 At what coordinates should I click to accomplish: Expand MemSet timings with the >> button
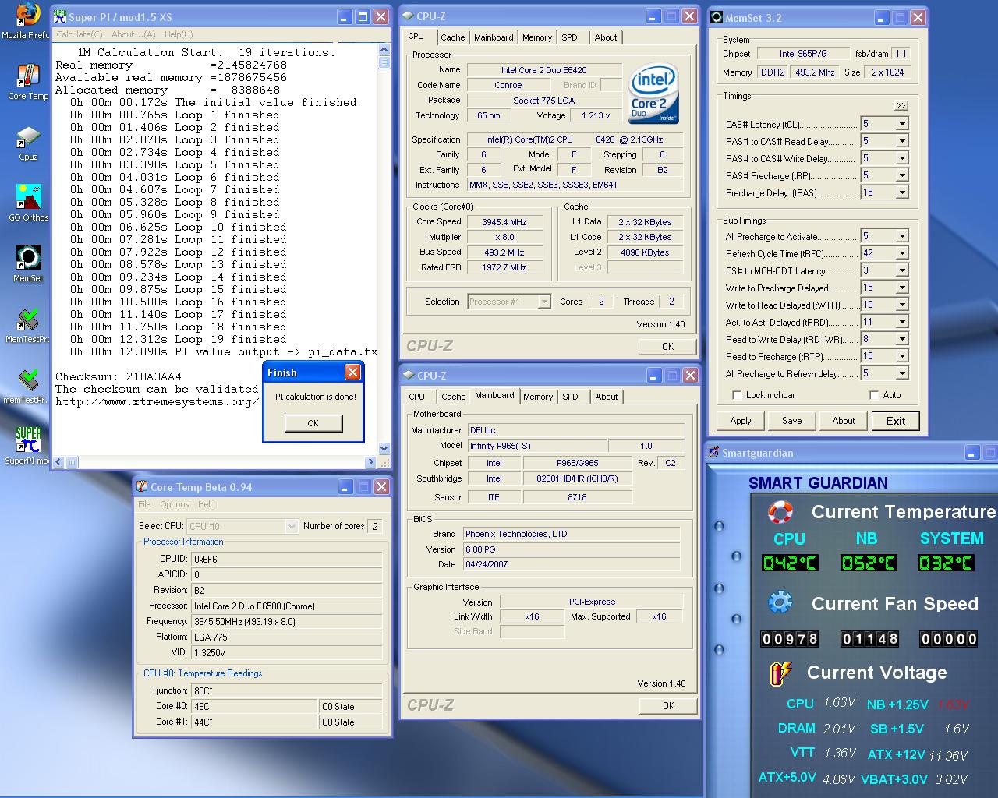pyautogui.click(x=901, y=105)
